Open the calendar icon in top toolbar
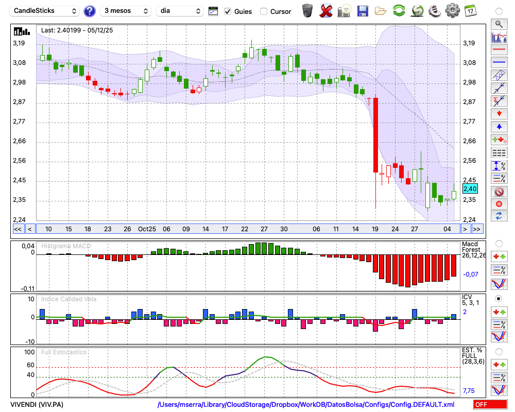Viewport: 515px width, 412px height. (470, 10)
